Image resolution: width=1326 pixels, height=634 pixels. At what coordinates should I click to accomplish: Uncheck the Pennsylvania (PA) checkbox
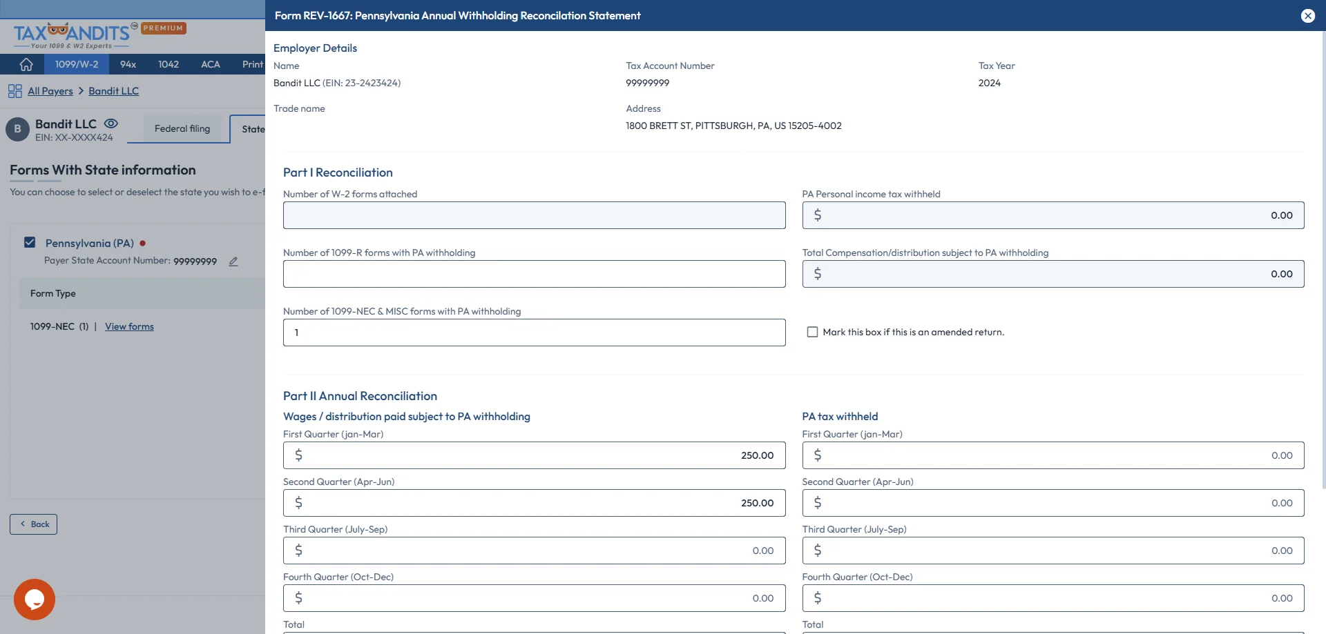30,242
